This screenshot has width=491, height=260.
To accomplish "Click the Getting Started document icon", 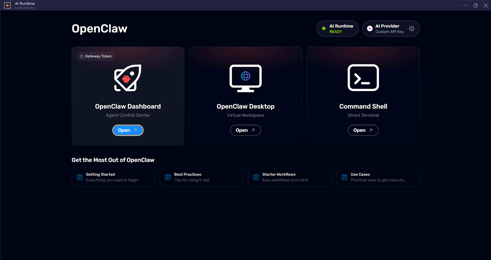I will coord(79,177).
